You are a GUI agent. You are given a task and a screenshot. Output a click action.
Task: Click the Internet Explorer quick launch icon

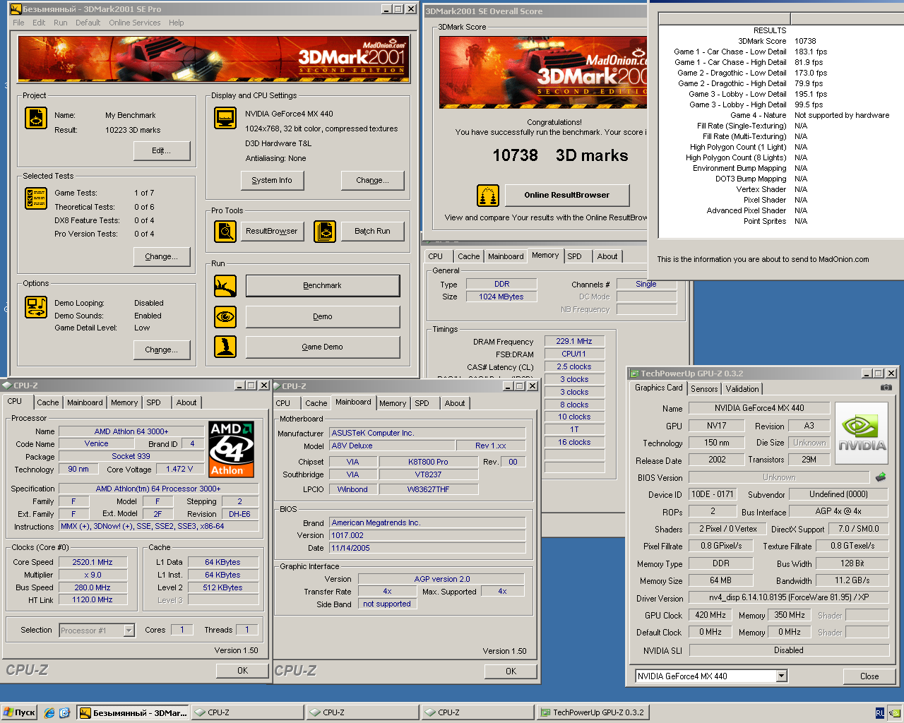coord(49,712)
